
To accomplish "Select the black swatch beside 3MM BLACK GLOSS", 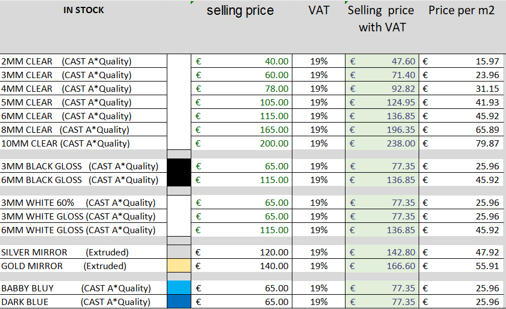I will point(179,166).
